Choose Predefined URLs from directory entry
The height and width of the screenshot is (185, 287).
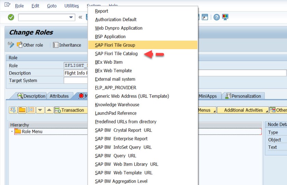(x=143, y=122)
